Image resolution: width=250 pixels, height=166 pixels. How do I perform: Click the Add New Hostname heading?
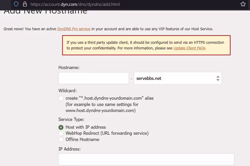[x=45, y=12]
